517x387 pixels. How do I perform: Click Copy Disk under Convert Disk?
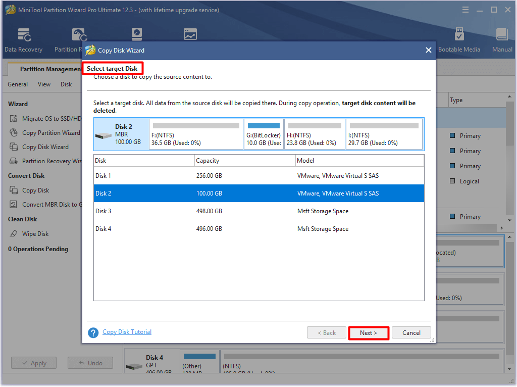point(36,190)
